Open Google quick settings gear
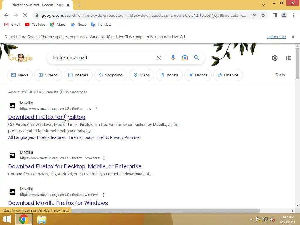Viewport: 300px width, 225px height. pyautogui.click(x=275, y=58)
